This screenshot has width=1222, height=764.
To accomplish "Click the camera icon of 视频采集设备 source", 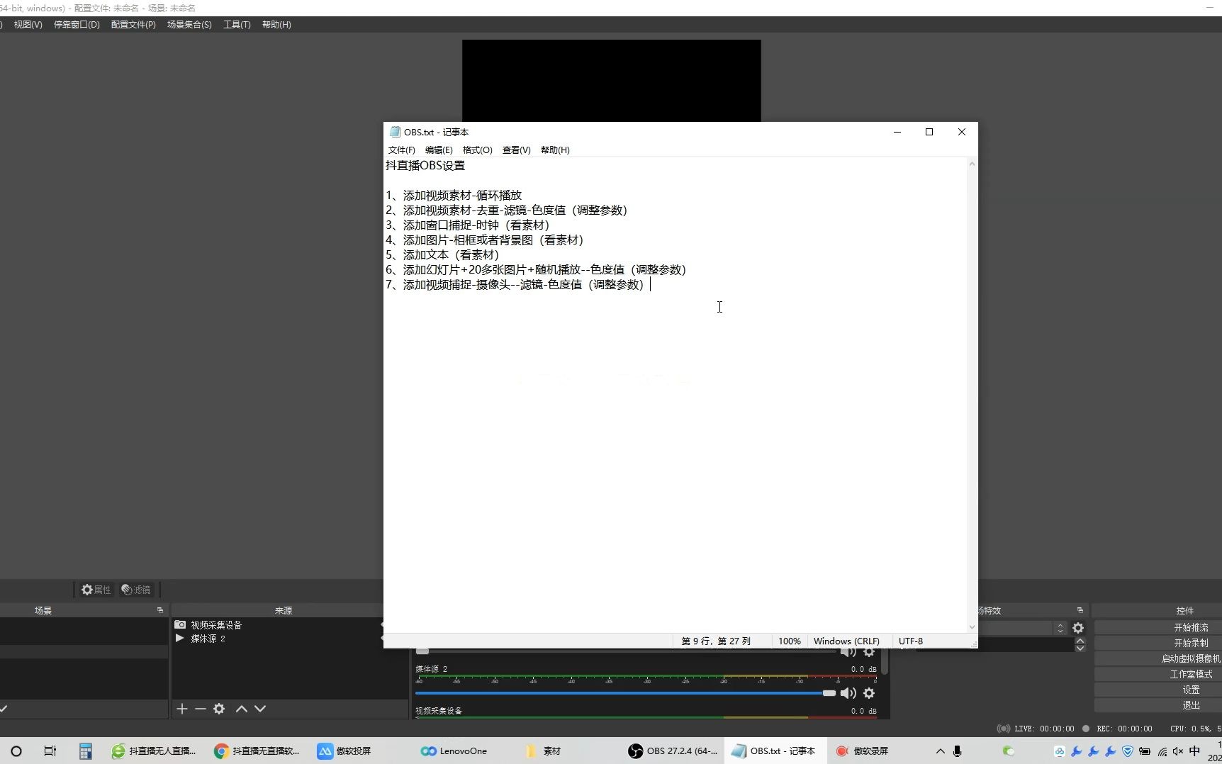I will click(180, 625).
